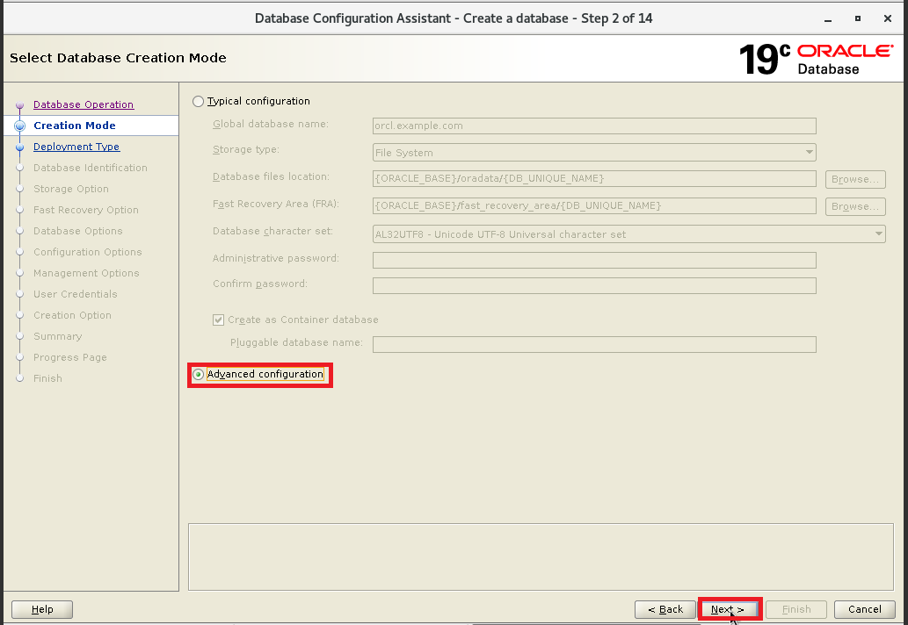Click the Summary step
908x625 pixels.
[x=57, y=336]
